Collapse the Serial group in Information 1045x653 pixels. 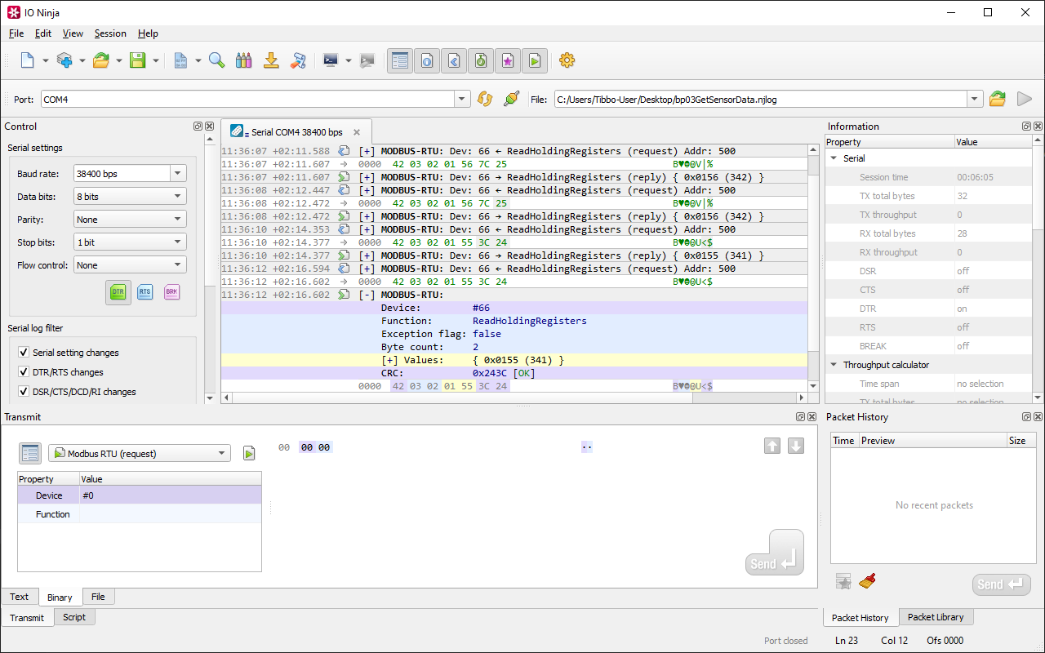(834, 158)
